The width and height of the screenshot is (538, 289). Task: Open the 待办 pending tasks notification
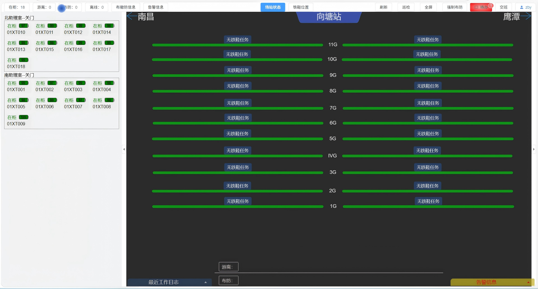pos(481,7)
